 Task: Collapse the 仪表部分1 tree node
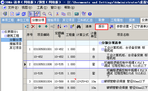pyautogui.click(x=3, y=32)
